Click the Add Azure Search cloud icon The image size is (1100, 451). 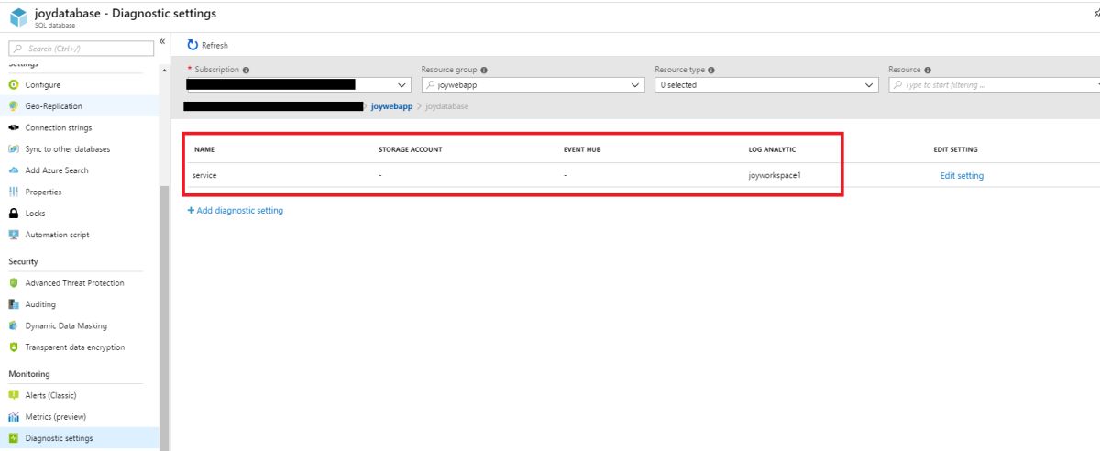pos(14,170)
